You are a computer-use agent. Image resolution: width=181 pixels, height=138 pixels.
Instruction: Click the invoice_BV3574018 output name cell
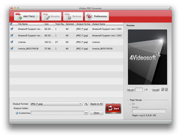point(102,49)
